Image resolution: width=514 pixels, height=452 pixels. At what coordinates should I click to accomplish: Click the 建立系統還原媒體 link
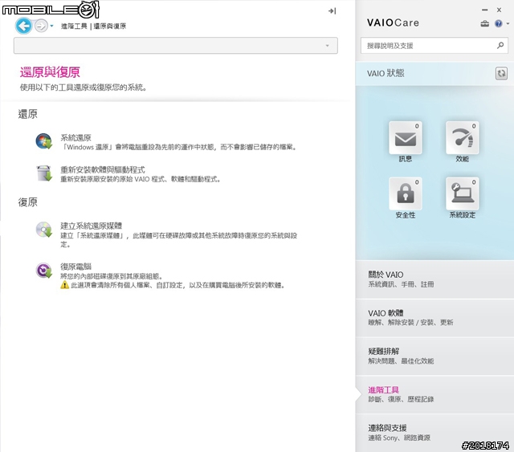[91, 226]
